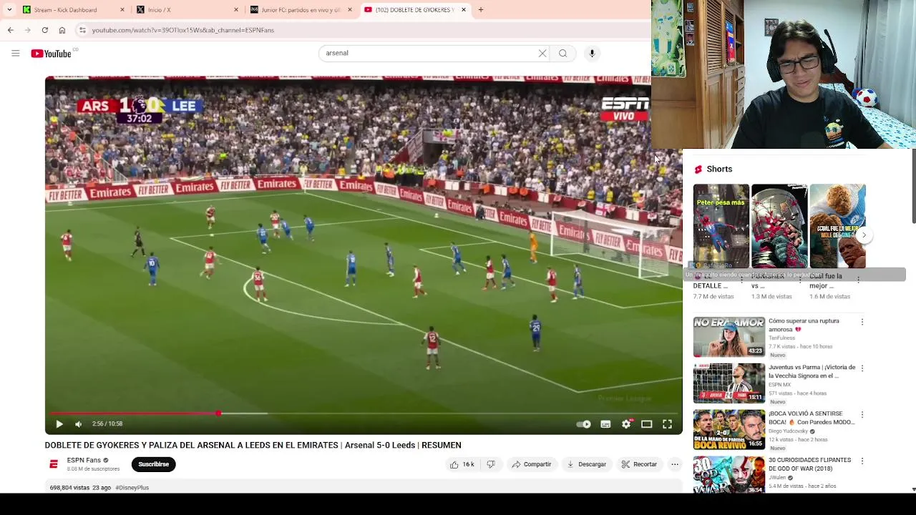The image size is (916, 515).
Task: Click the Recortar clip button
Action: 639,464
